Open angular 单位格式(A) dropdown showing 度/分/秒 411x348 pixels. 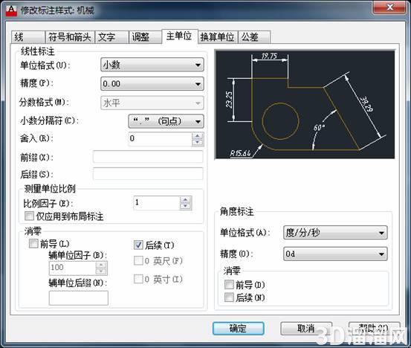[335, 233]
